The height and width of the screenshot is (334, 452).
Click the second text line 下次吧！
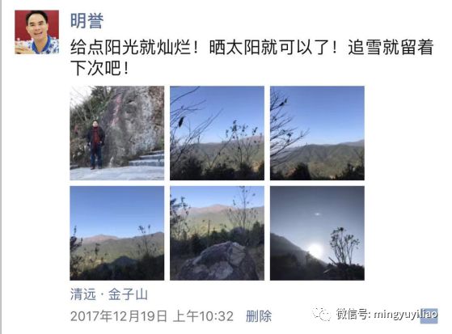tap(99, 68)
